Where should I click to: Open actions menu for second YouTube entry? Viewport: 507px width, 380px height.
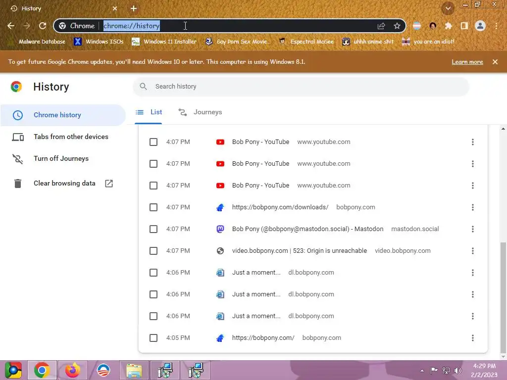coord(473,164)
